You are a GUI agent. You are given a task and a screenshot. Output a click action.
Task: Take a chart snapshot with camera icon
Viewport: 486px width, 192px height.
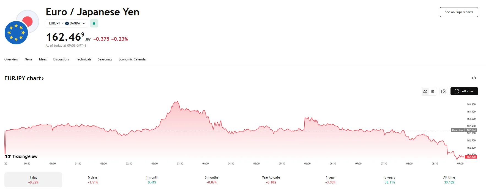(444, 91)
